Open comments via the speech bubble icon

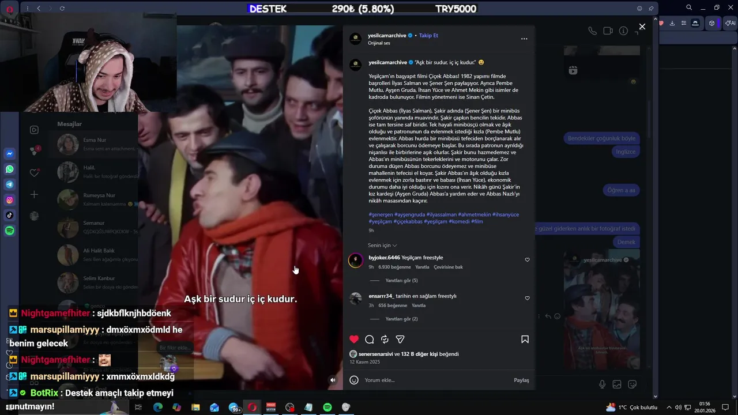[x=370, y=339]
